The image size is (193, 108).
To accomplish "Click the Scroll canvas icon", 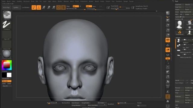I will pos(168,20).
